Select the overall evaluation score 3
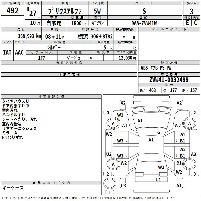201x201 pixels. coord(191,11)
